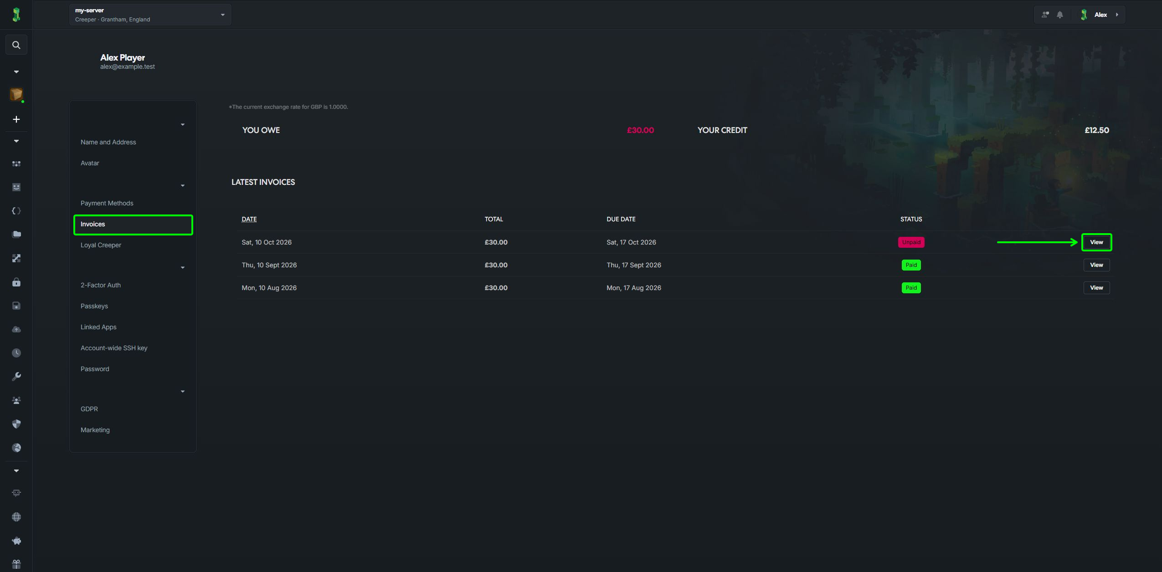Screen dimensions: 1162x572
Task: Open the clock schedule icon in the sidebar
Action: tap(16, 353)
